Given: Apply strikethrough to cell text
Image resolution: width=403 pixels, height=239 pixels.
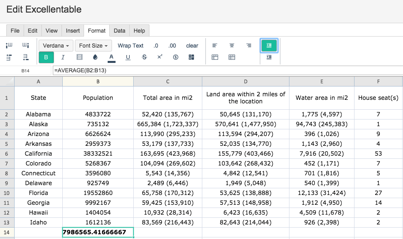Looking at the screenshot, I should [x=144, y=57].
